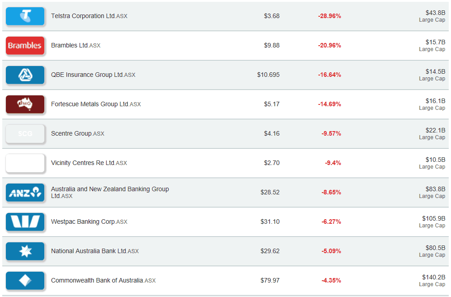Click the Telstra logo icon
The image size is (451, 297).
click(25, 16)
